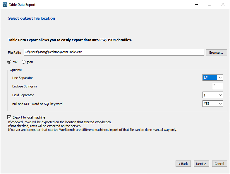Click the Field Separator dropdown arrow
Screen dimensions: 230x174
[220, 95]
